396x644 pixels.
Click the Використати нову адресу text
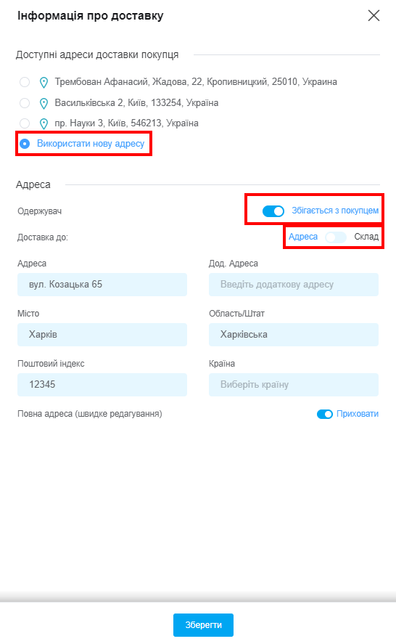pos(91,144)
